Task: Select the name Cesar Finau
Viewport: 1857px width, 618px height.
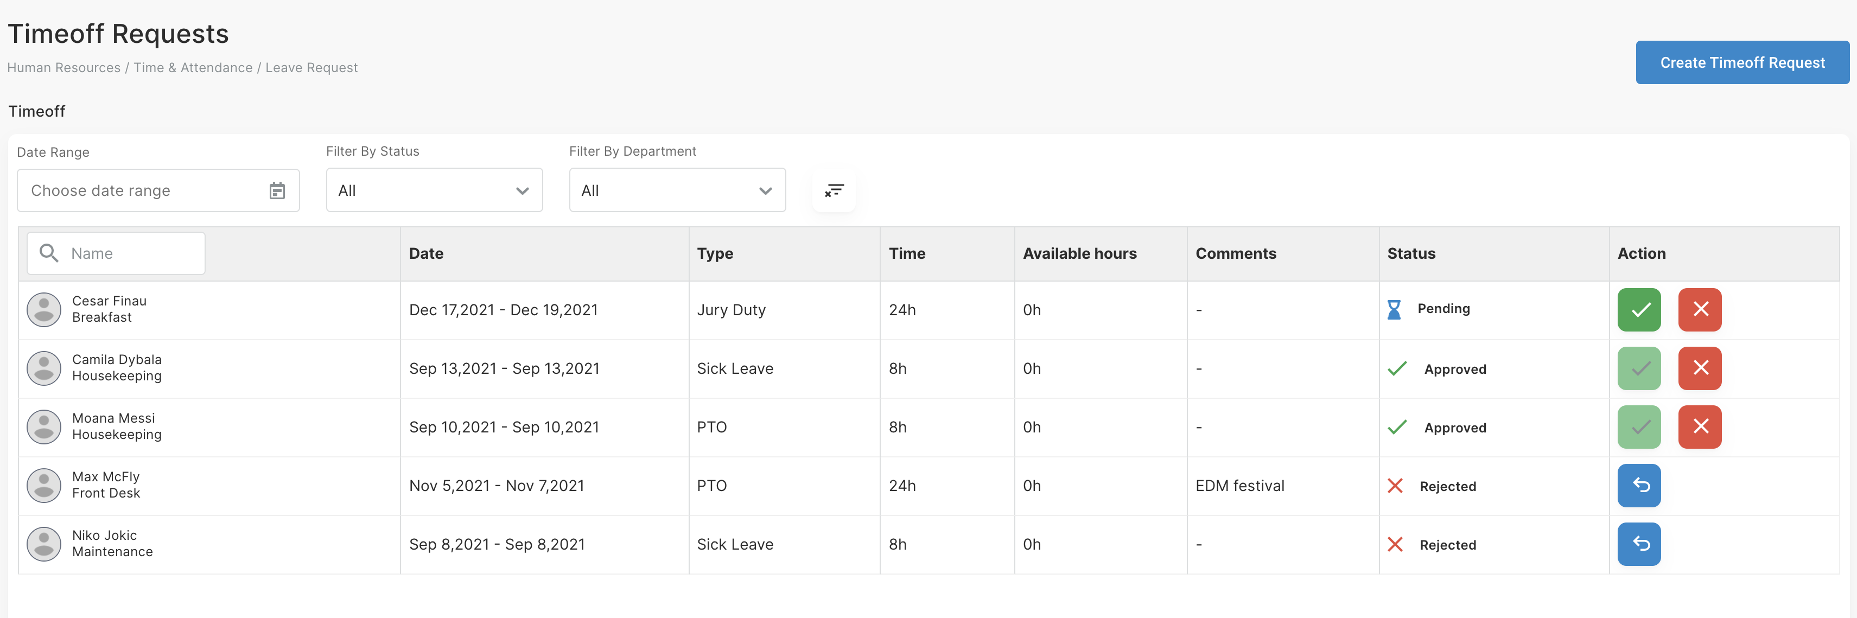Action: 109,302
